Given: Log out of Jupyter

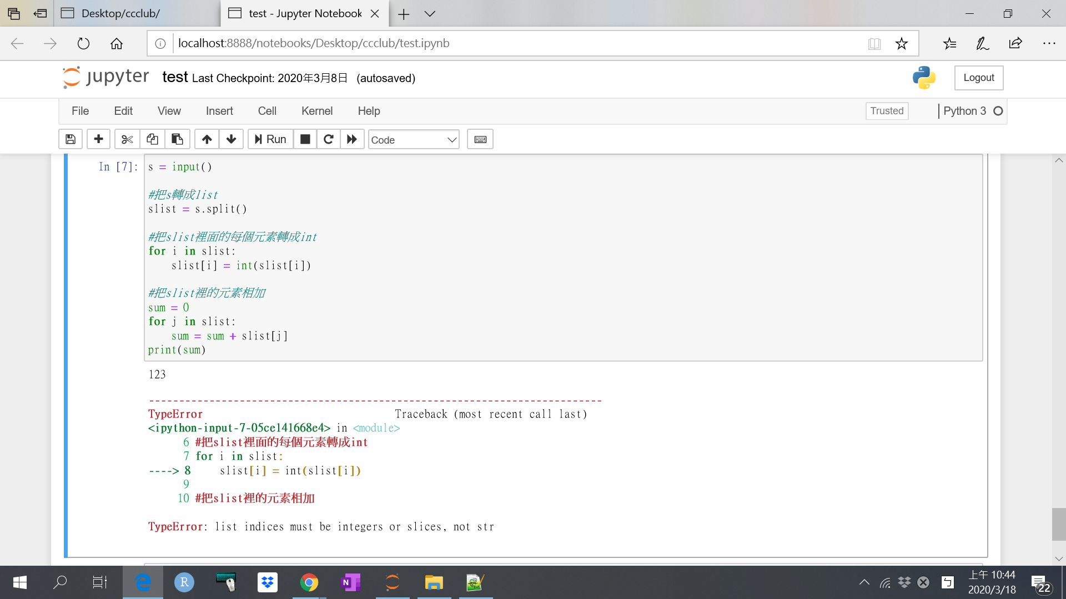Looking at the screenshot, I should (x=978, y=78).
